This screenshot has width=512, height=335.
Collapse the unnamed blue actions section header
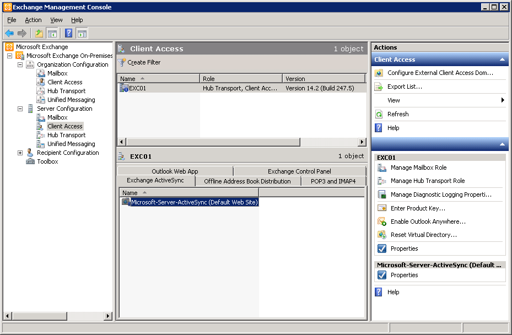click(502, 144)
